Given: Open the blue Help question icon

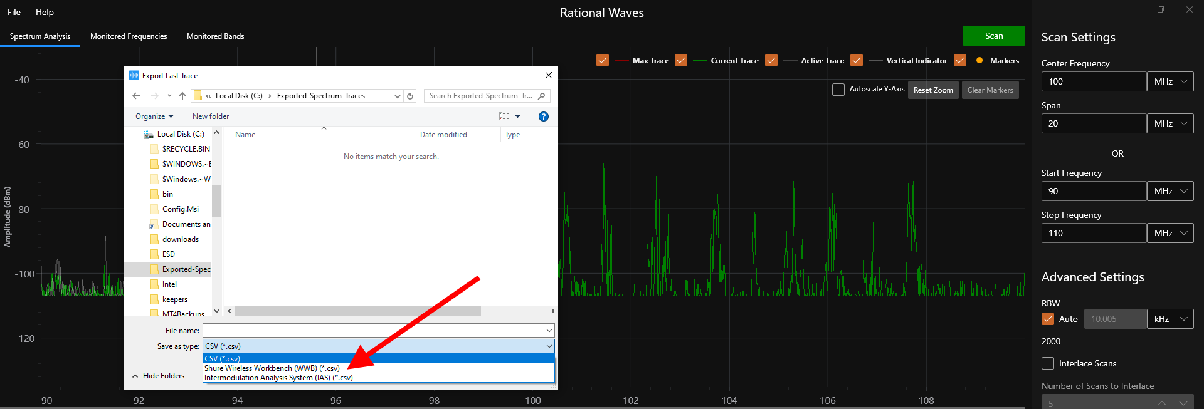Looking at the screenshot, I should [x=544, y=116].
